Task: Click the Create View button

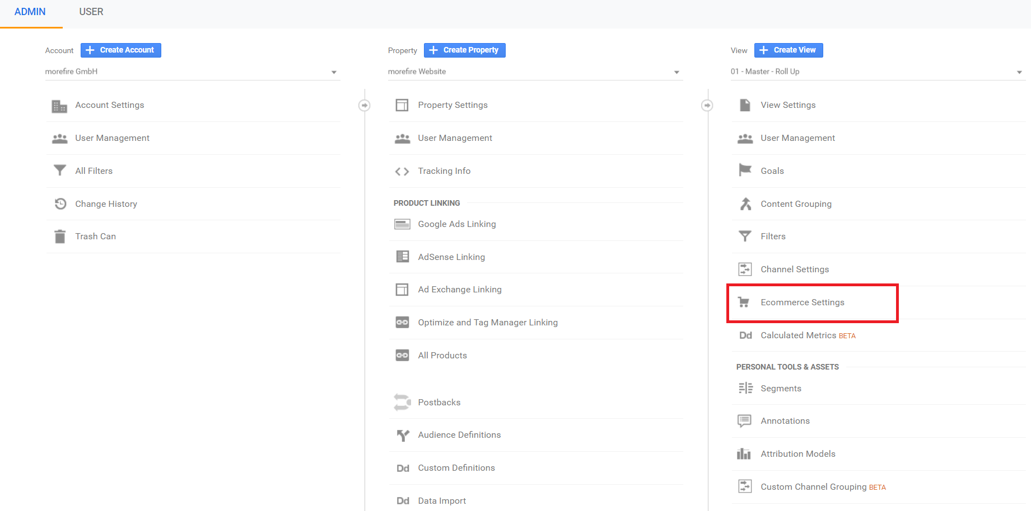Action: click(788, 50)
